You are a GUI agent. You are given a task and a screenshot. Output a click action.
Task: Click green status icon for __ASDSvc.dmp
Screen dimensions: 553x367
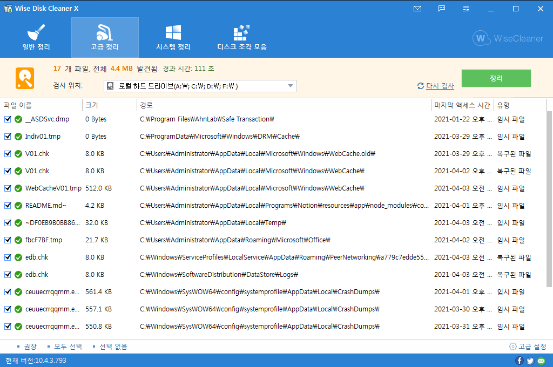click(x=18, y=119)
